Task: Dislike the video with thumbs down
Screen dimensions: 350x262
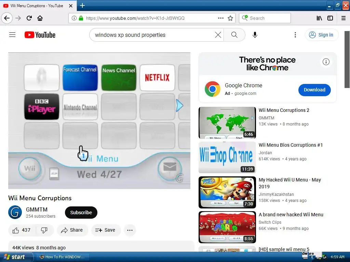Action: pyautogui.click(x=44, y=230)
